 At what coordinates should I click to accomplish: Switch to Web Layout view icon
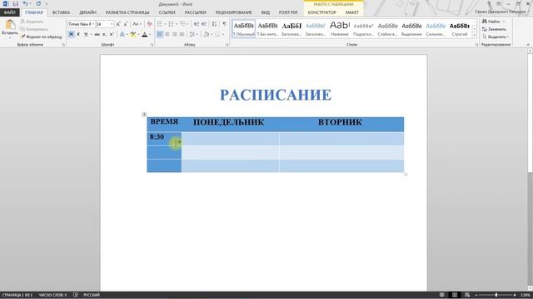pyautogui.click(x=467, y=295)
